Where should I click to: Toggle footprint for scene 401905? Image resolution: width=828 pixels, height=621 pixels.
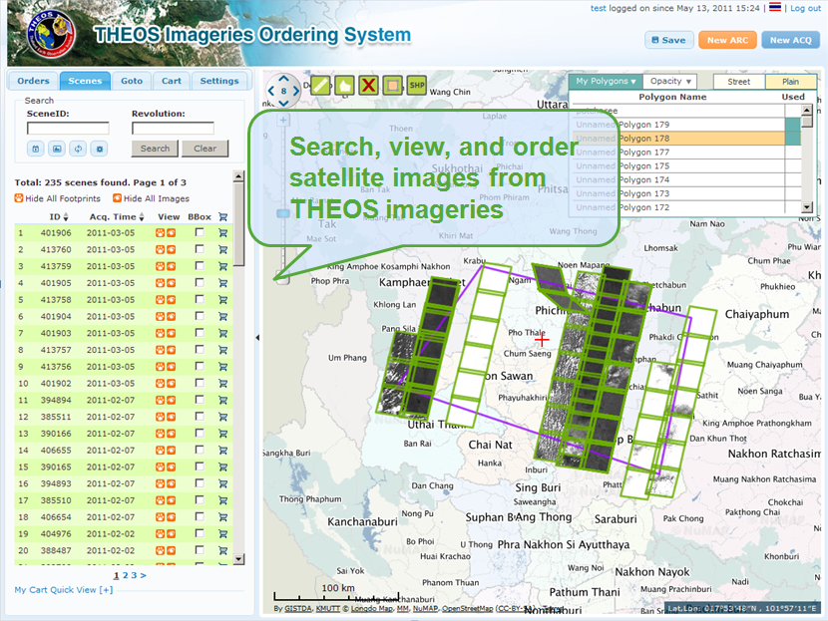coord(160,283)
